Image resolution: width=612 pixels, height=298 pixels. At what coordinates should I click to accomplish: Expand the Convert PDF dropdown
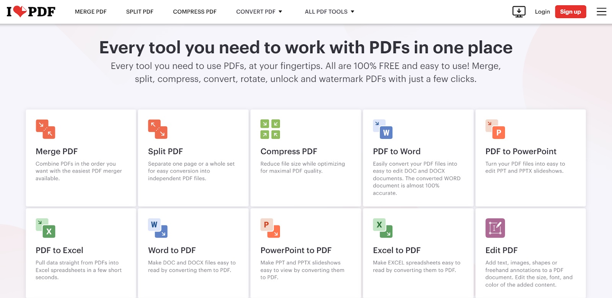point(259,11)
